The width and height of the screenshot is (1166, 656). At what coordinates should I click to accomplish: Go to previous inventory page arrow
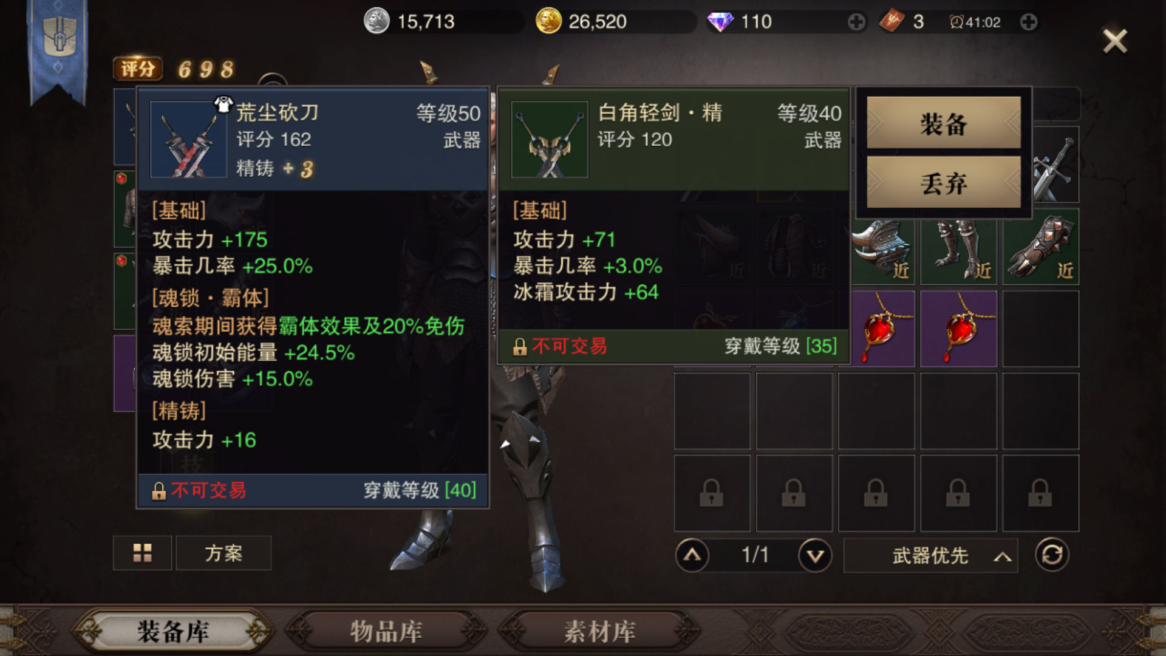[692, 555]
